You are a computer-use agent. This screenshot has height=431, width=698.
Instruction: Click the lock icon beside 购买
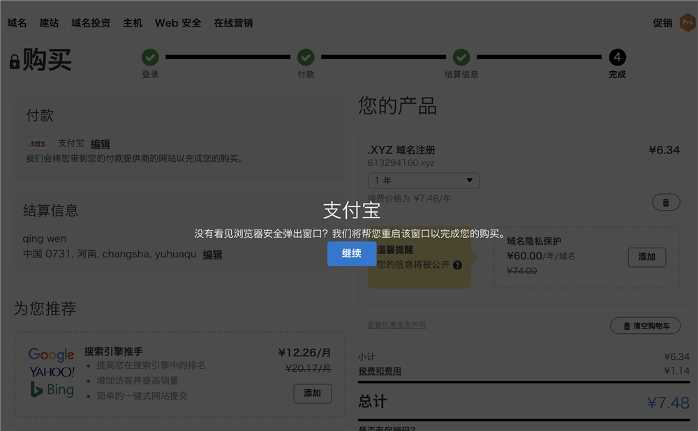[14, 61]
